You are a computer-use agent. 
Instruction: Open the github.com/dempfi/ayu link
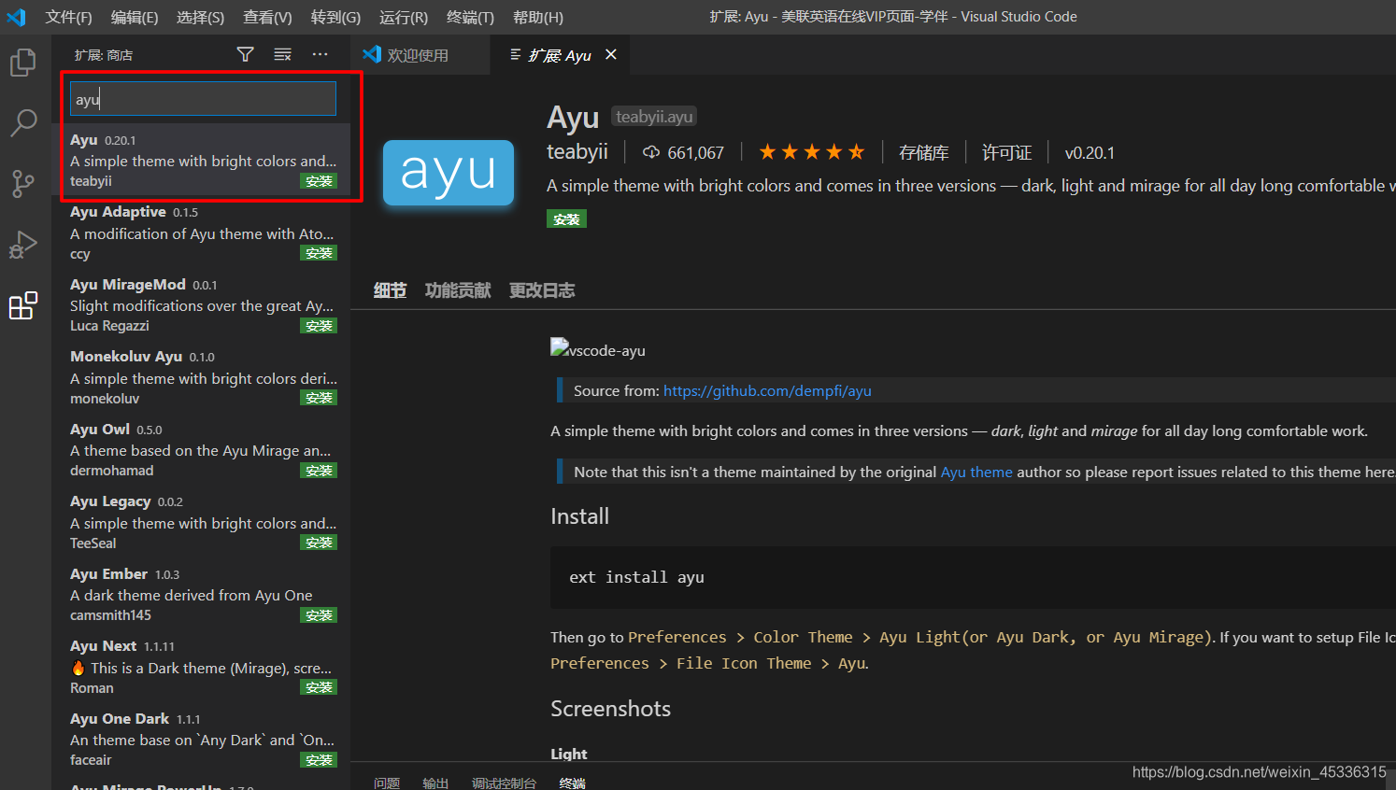pyautogui.click(x=767, y=390)
